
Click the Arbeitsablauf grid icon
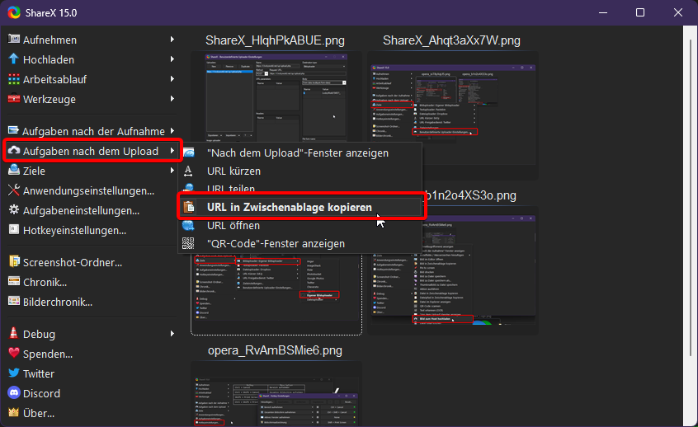pyautogui.click(x=13, y=79)
